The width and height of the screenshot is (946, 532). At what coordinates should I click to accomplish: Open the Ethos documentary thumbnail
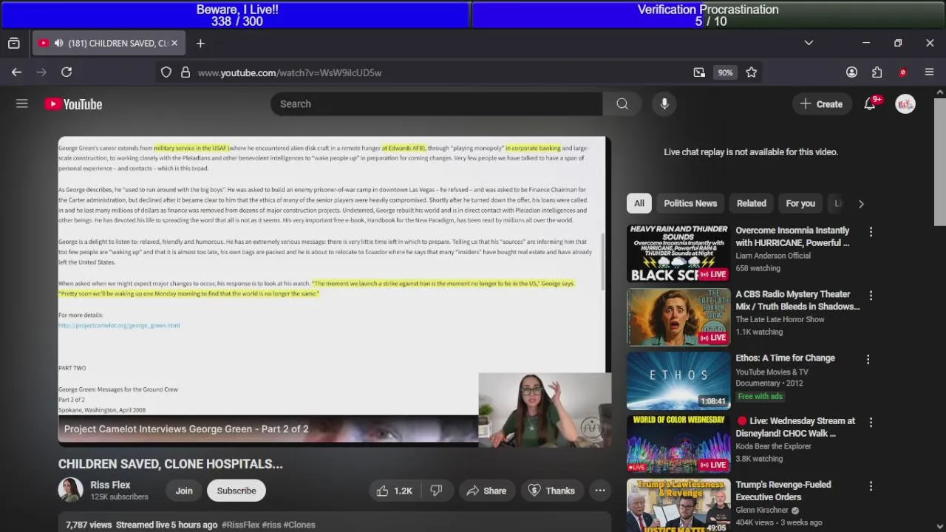click(678, 381)
